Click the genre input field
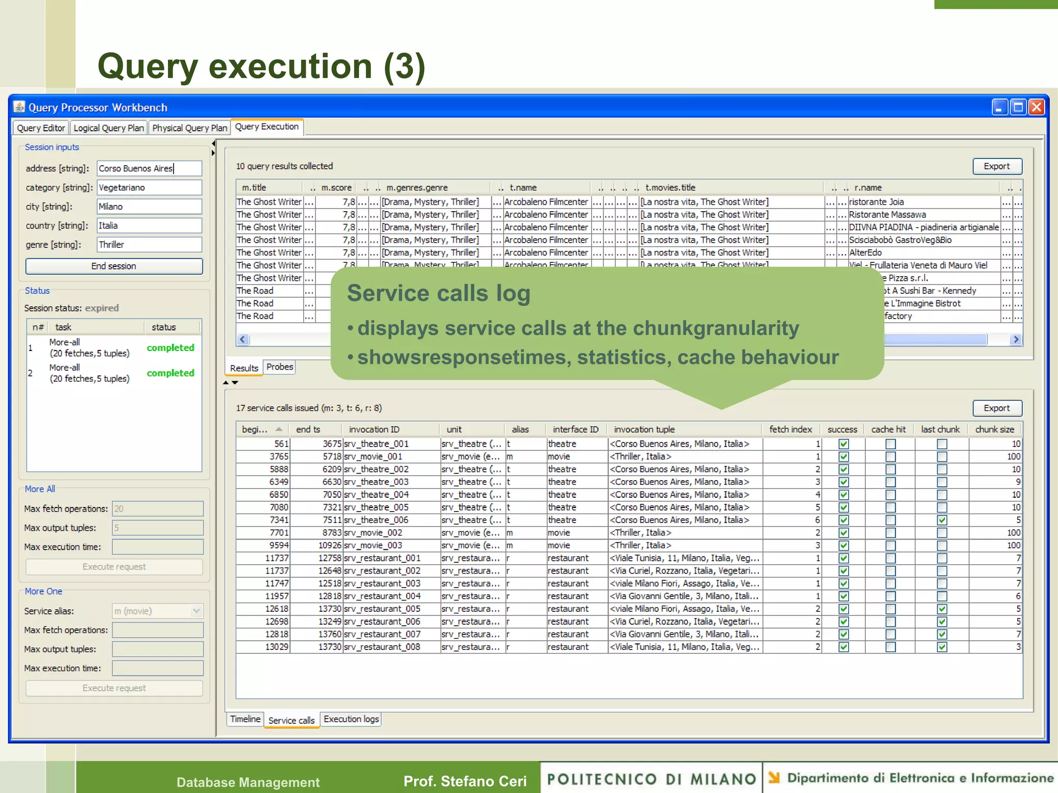The height and width of the screenshot is (793, 1058). coord(149,245)
